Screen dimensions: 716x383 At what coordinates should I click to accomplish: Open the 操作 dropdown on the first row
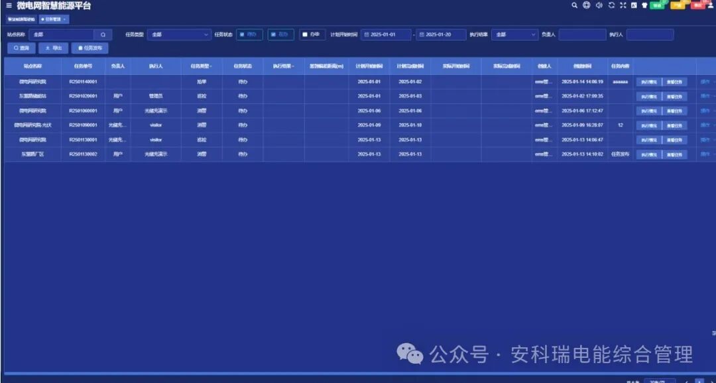pos(705,81)
